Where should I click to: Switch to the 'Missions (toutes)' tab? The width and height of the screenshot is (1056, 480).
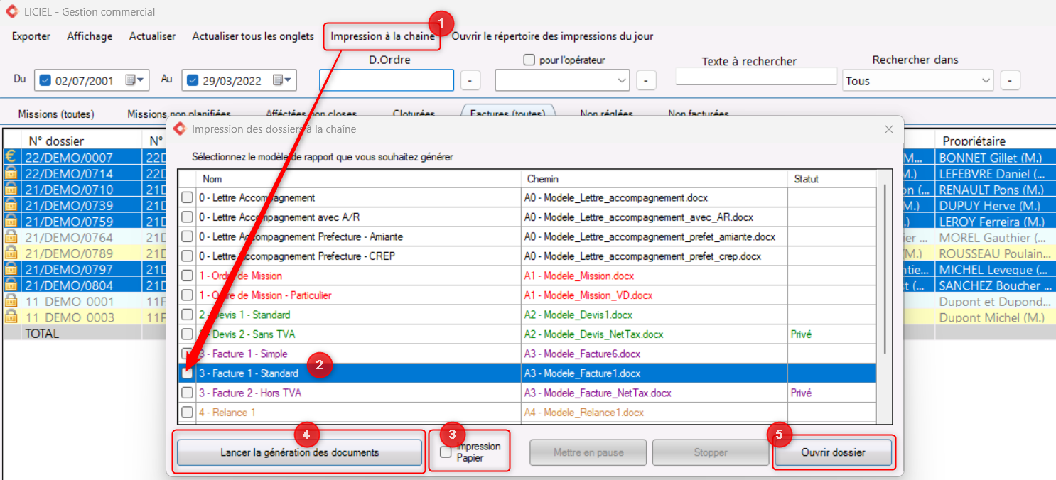pyautogui.click(x=56, y=114)
